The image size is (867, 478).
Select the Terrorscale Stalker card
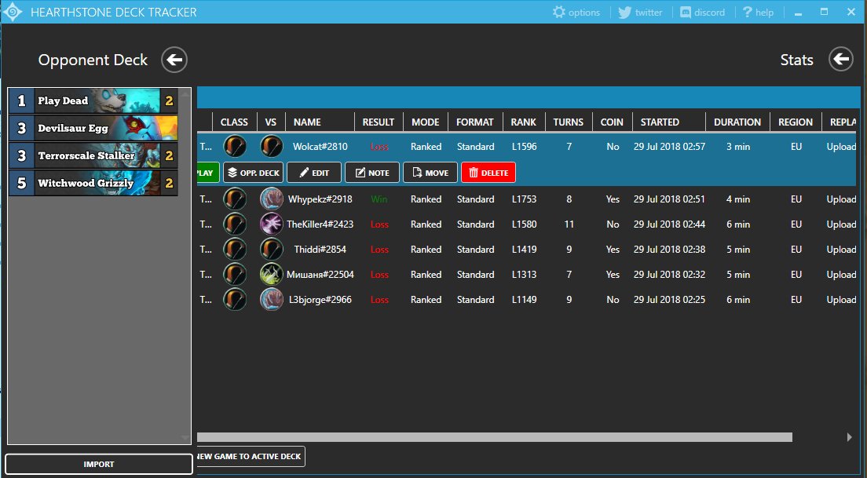click(93, 156)
